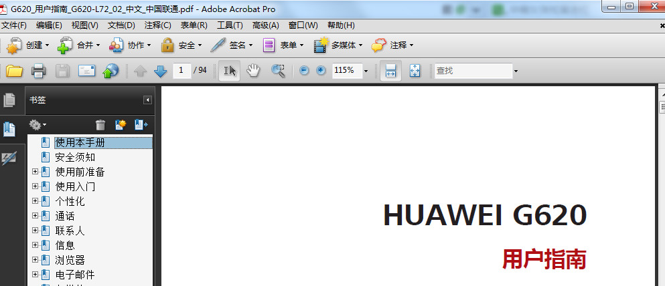Click the 查找 search field
Viewport: 665px width, 286px height.
pos(473,71)
